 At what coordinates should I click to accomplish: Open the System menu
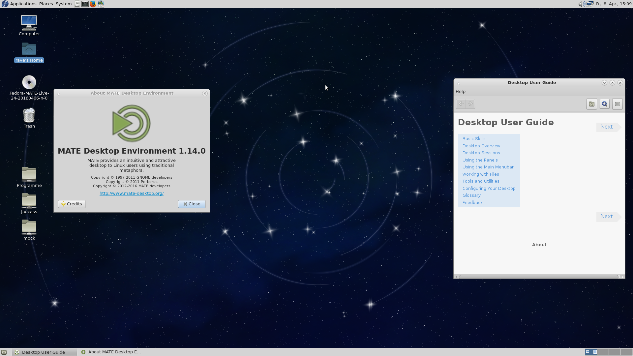63,4
